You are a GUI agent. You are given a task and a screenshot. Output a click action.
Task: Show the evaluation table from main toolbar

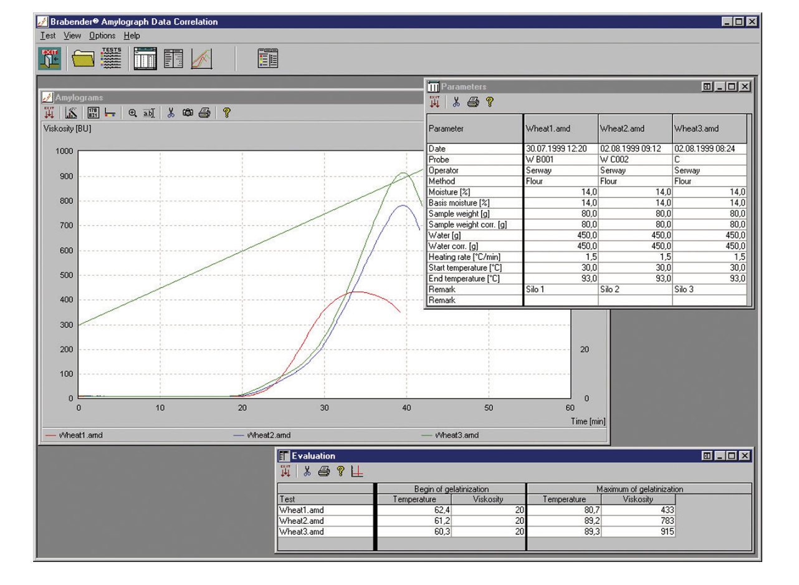point(174,59)
